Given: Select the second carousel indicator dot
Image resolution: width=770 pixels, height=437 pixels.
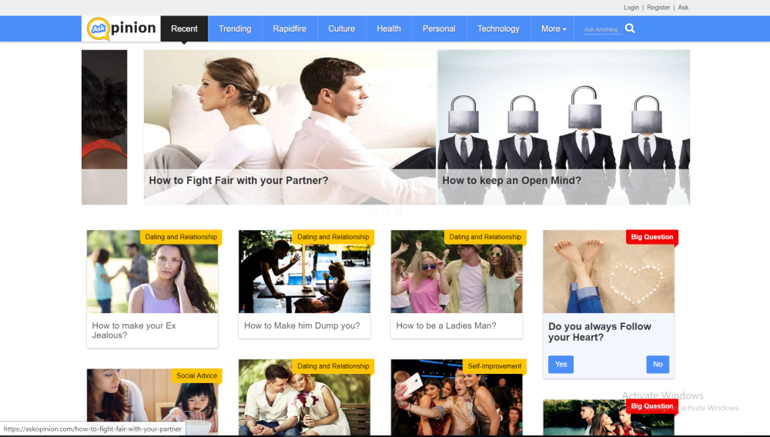Looking at the screenshot, I should pyautogui.click(x=386, y=212).
